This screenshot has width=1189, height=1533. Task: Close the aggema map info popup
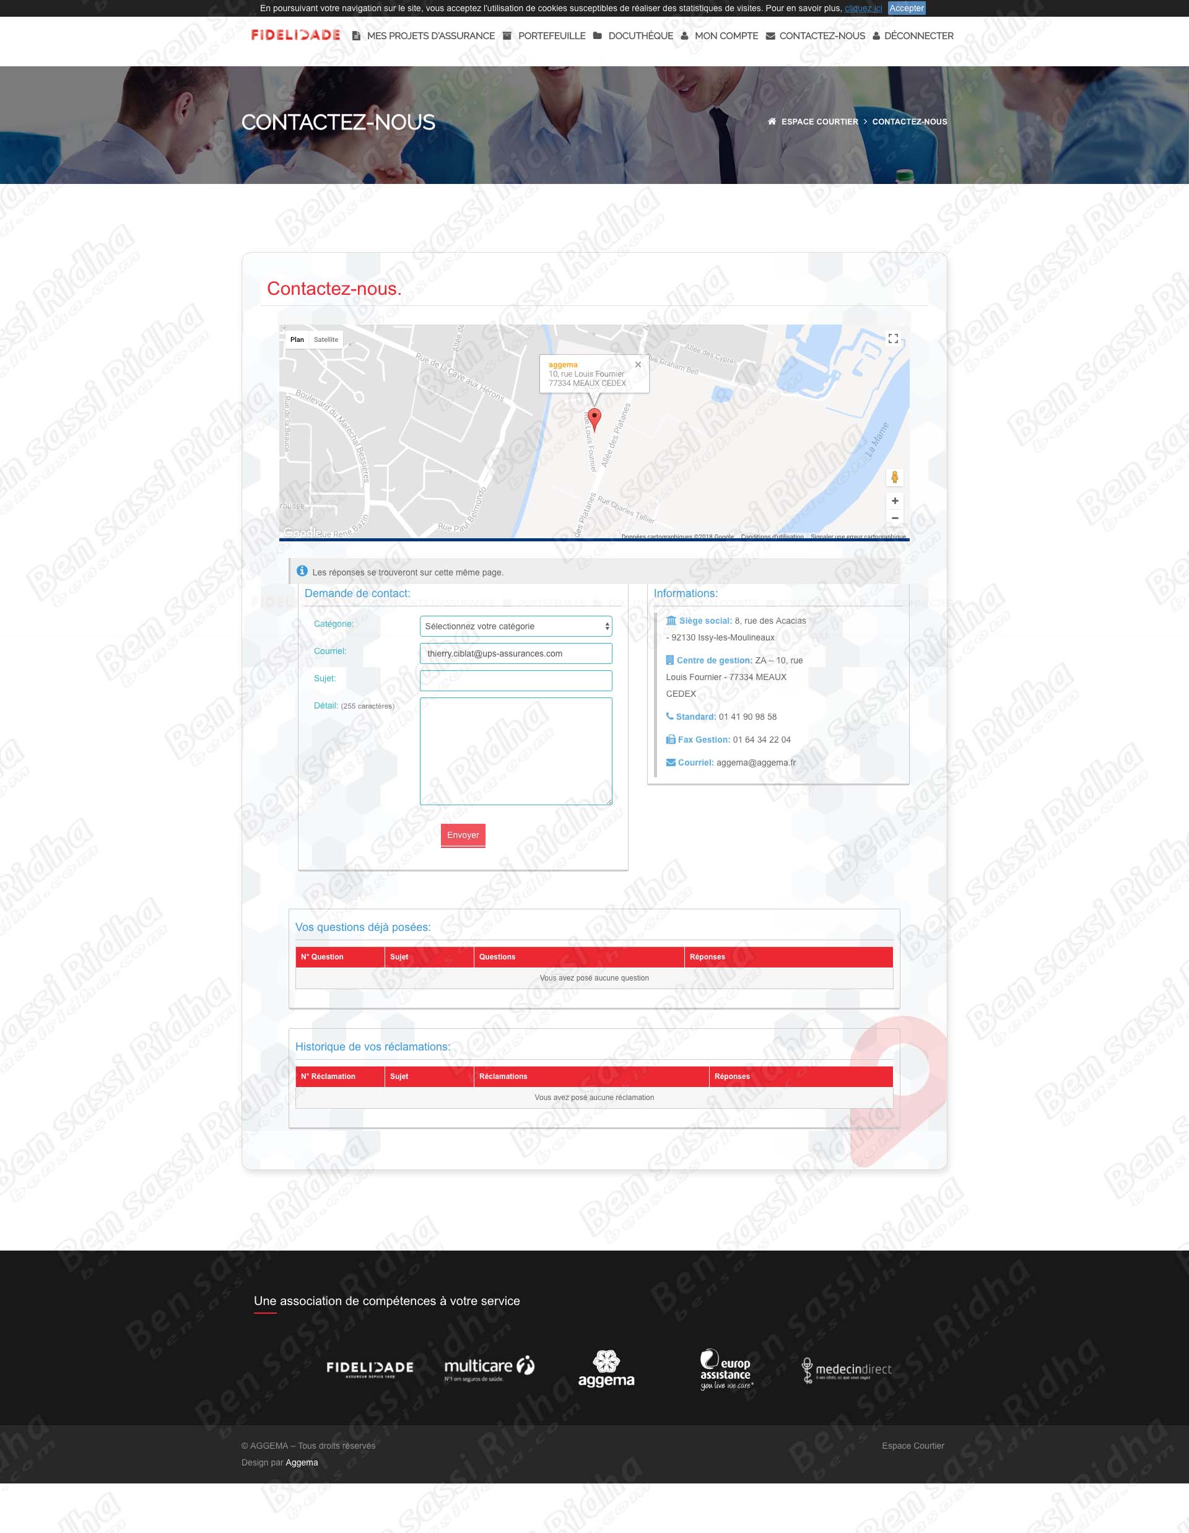(637, 364)
